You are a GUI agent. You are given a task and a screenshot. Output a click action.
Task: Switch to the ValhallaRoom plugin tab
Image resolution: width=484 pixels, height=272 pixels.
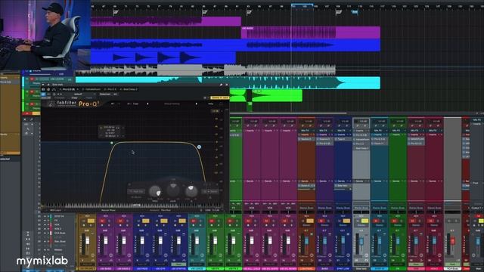coord(91,89)
